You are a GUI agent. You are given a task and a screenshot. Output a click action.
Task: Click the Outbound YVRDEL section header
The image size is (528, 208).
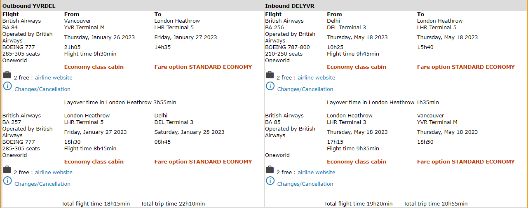pos(29,6)
